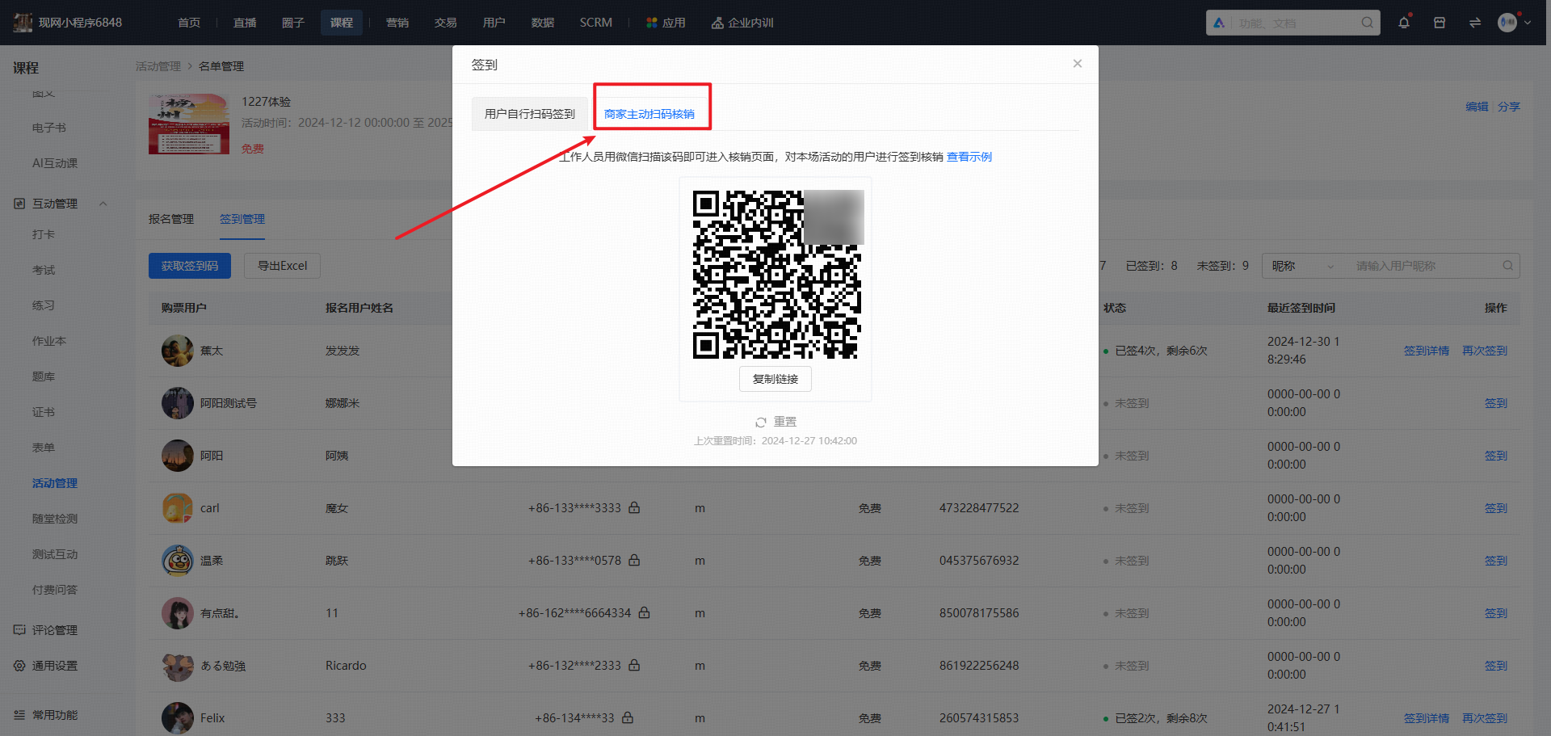Click the 导出Excel button
The image size is (1551, 736).
tap(283, 266)
